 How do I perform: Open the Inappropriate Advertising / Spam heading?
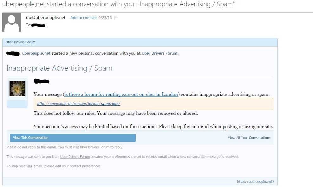[x=59, y=68]
